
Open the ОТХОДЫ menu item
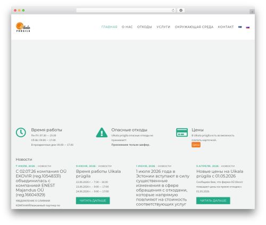[145, 27]
